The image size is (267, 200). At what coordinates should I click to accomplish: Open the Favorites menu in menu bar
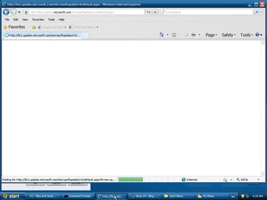(x=38, y=20)
